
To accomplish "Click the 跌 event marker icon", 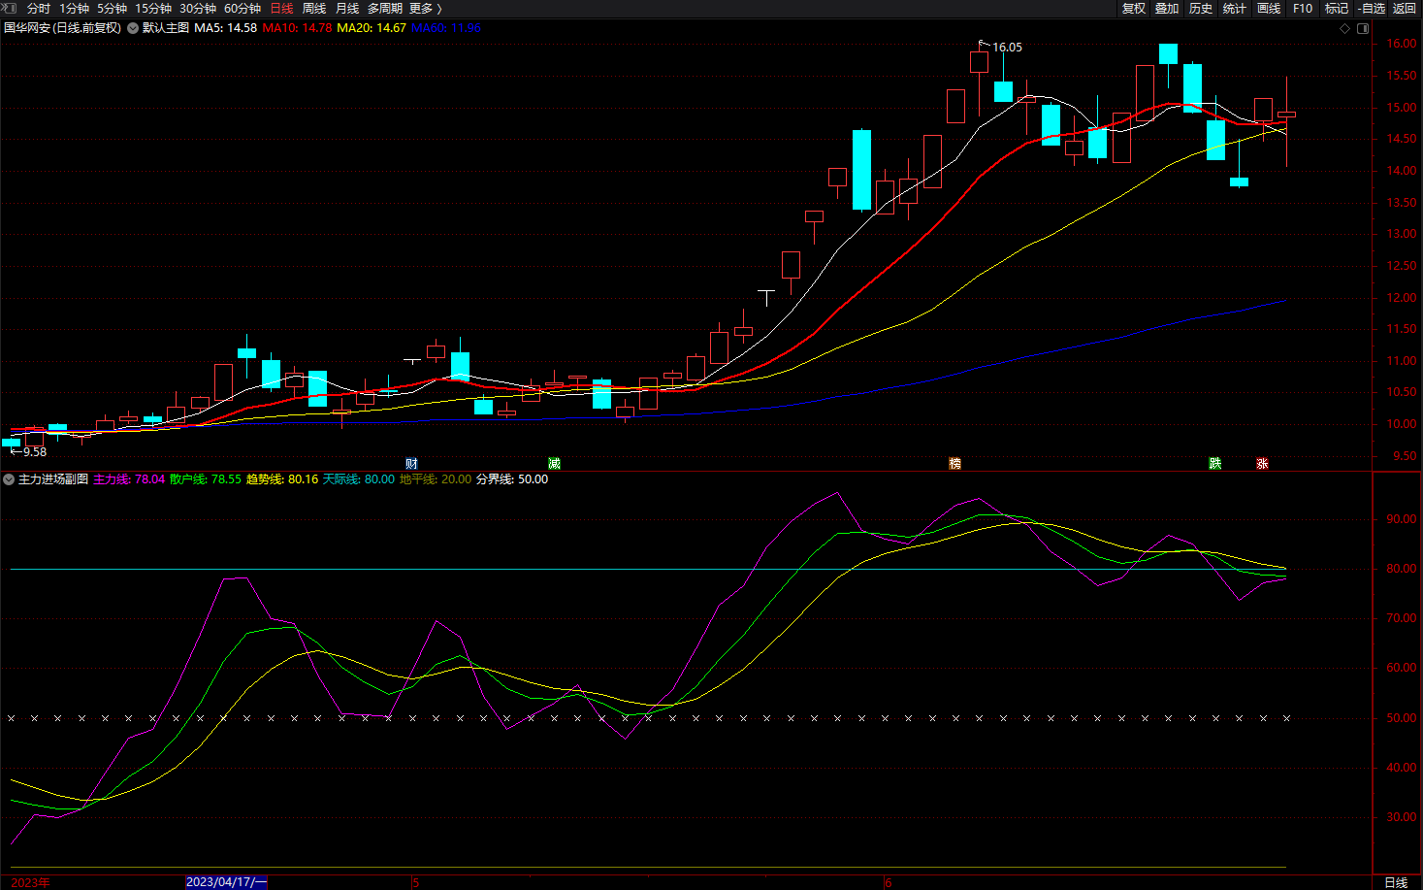I will [1214, 464].
